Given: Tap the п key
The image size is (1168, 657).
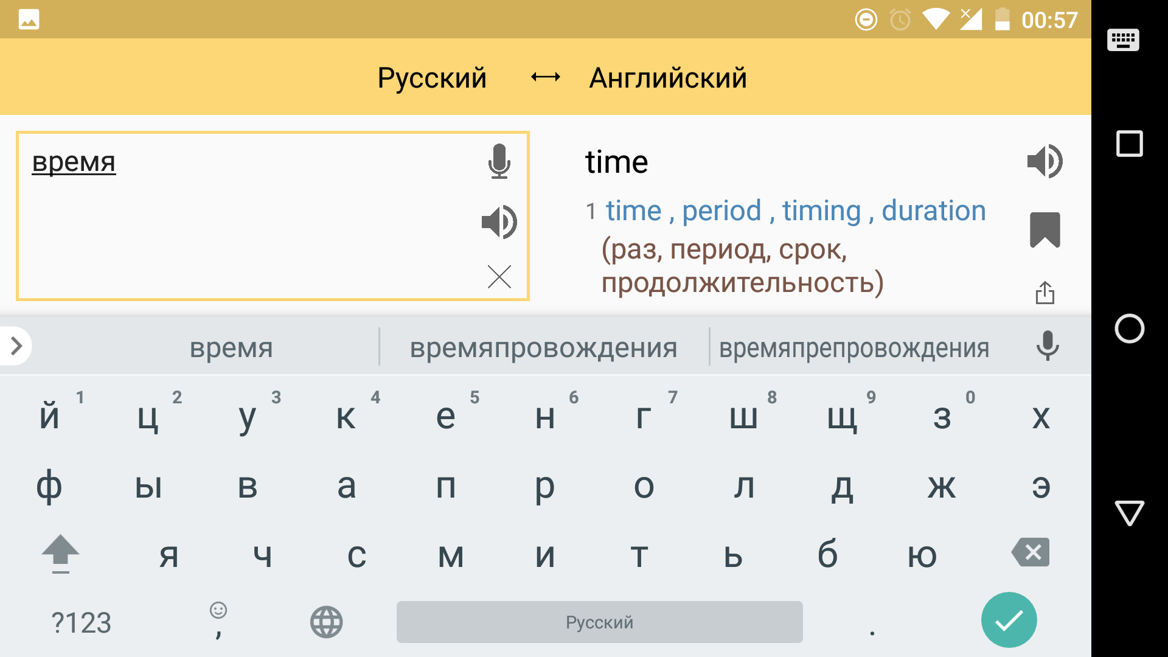Looking at the screenshot, I should (x=446, y=486).
